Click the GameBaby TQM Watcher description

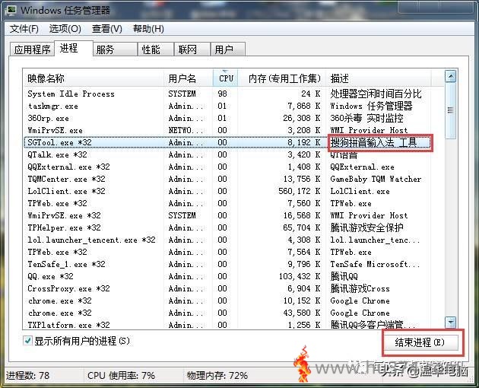(x=376, y=179)
